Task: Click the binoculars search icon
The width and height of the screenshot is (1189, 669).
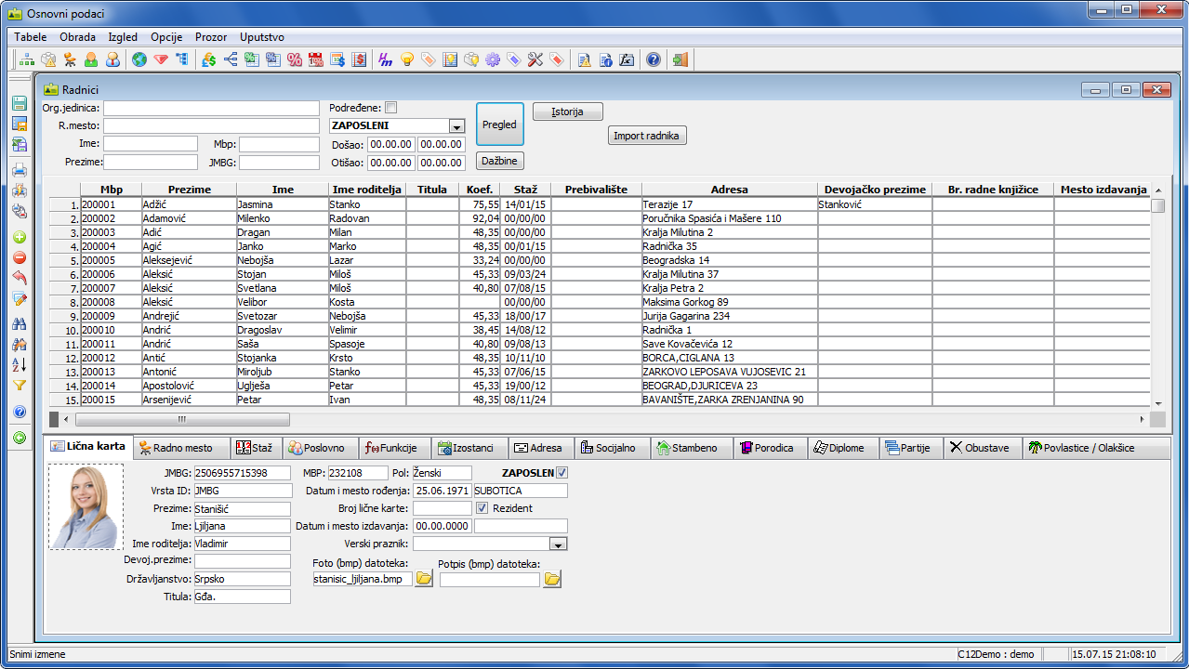Action: [x=20, y=323]
